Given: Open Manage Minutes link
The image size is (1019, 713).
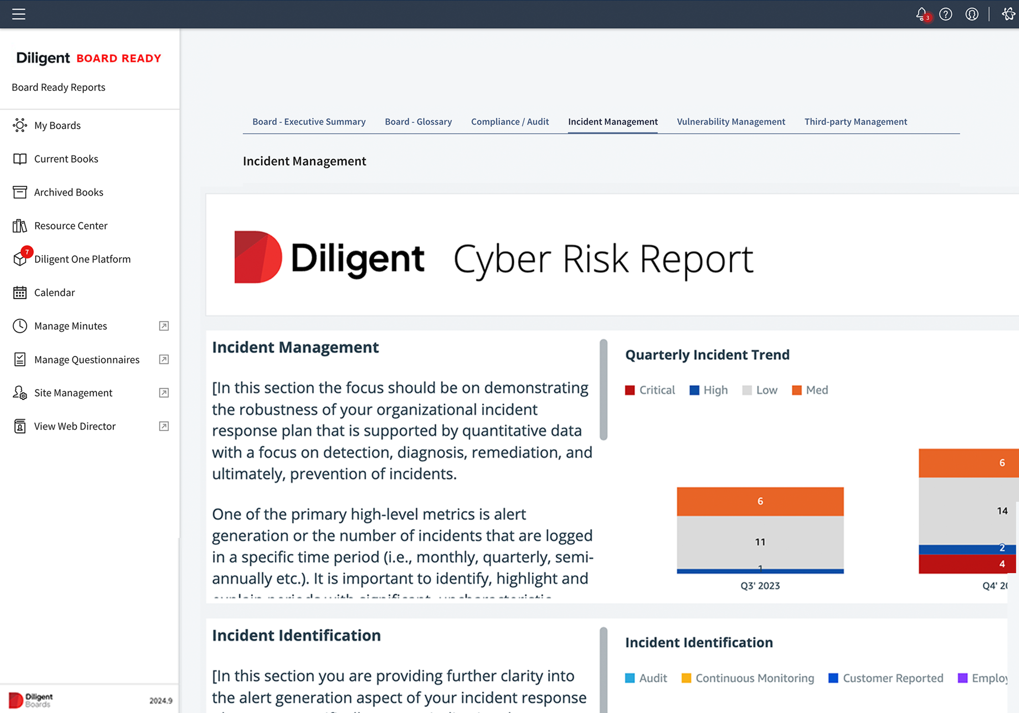Looking at the screenshot, I should click(71, 326).
